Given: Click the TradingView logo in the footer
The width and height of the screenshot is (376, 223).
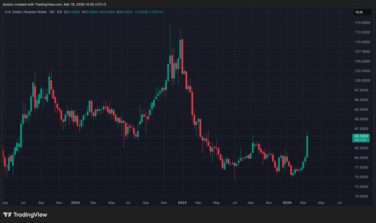Looking at the screenshot, I should pyautogui.click(x=25, y=215).
